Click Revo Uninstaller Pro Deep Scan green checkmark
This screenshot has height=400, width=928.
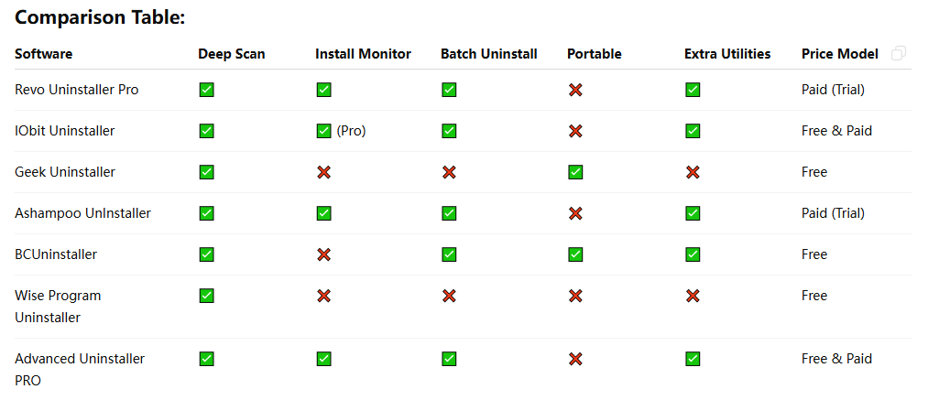(x=207, y=90)
